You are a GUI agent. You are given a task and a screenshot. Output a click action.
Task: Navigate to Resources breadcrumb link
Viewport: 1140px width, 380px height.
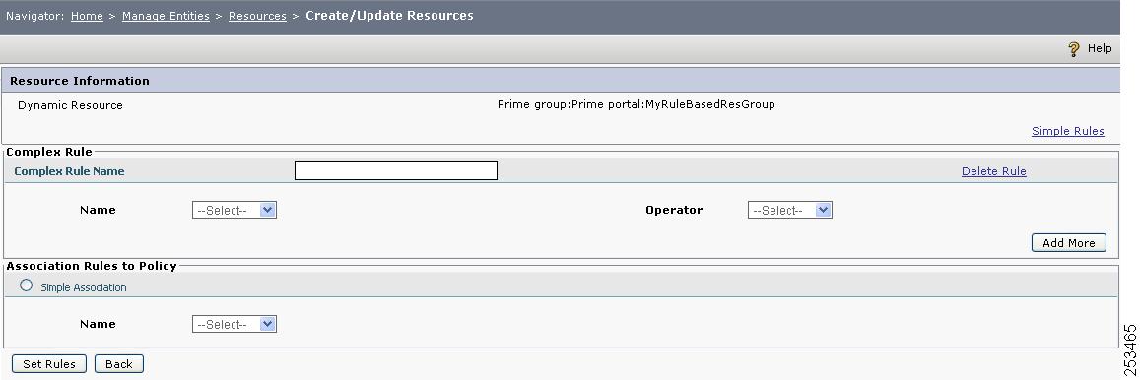[257, 16]
